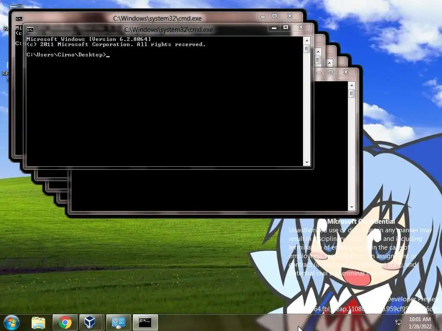
Task: Maximize the back cmd.exe window at the top
Action: 274,16
